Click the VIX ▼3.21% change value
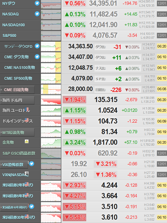167x223 pixels. pos(106,164)
